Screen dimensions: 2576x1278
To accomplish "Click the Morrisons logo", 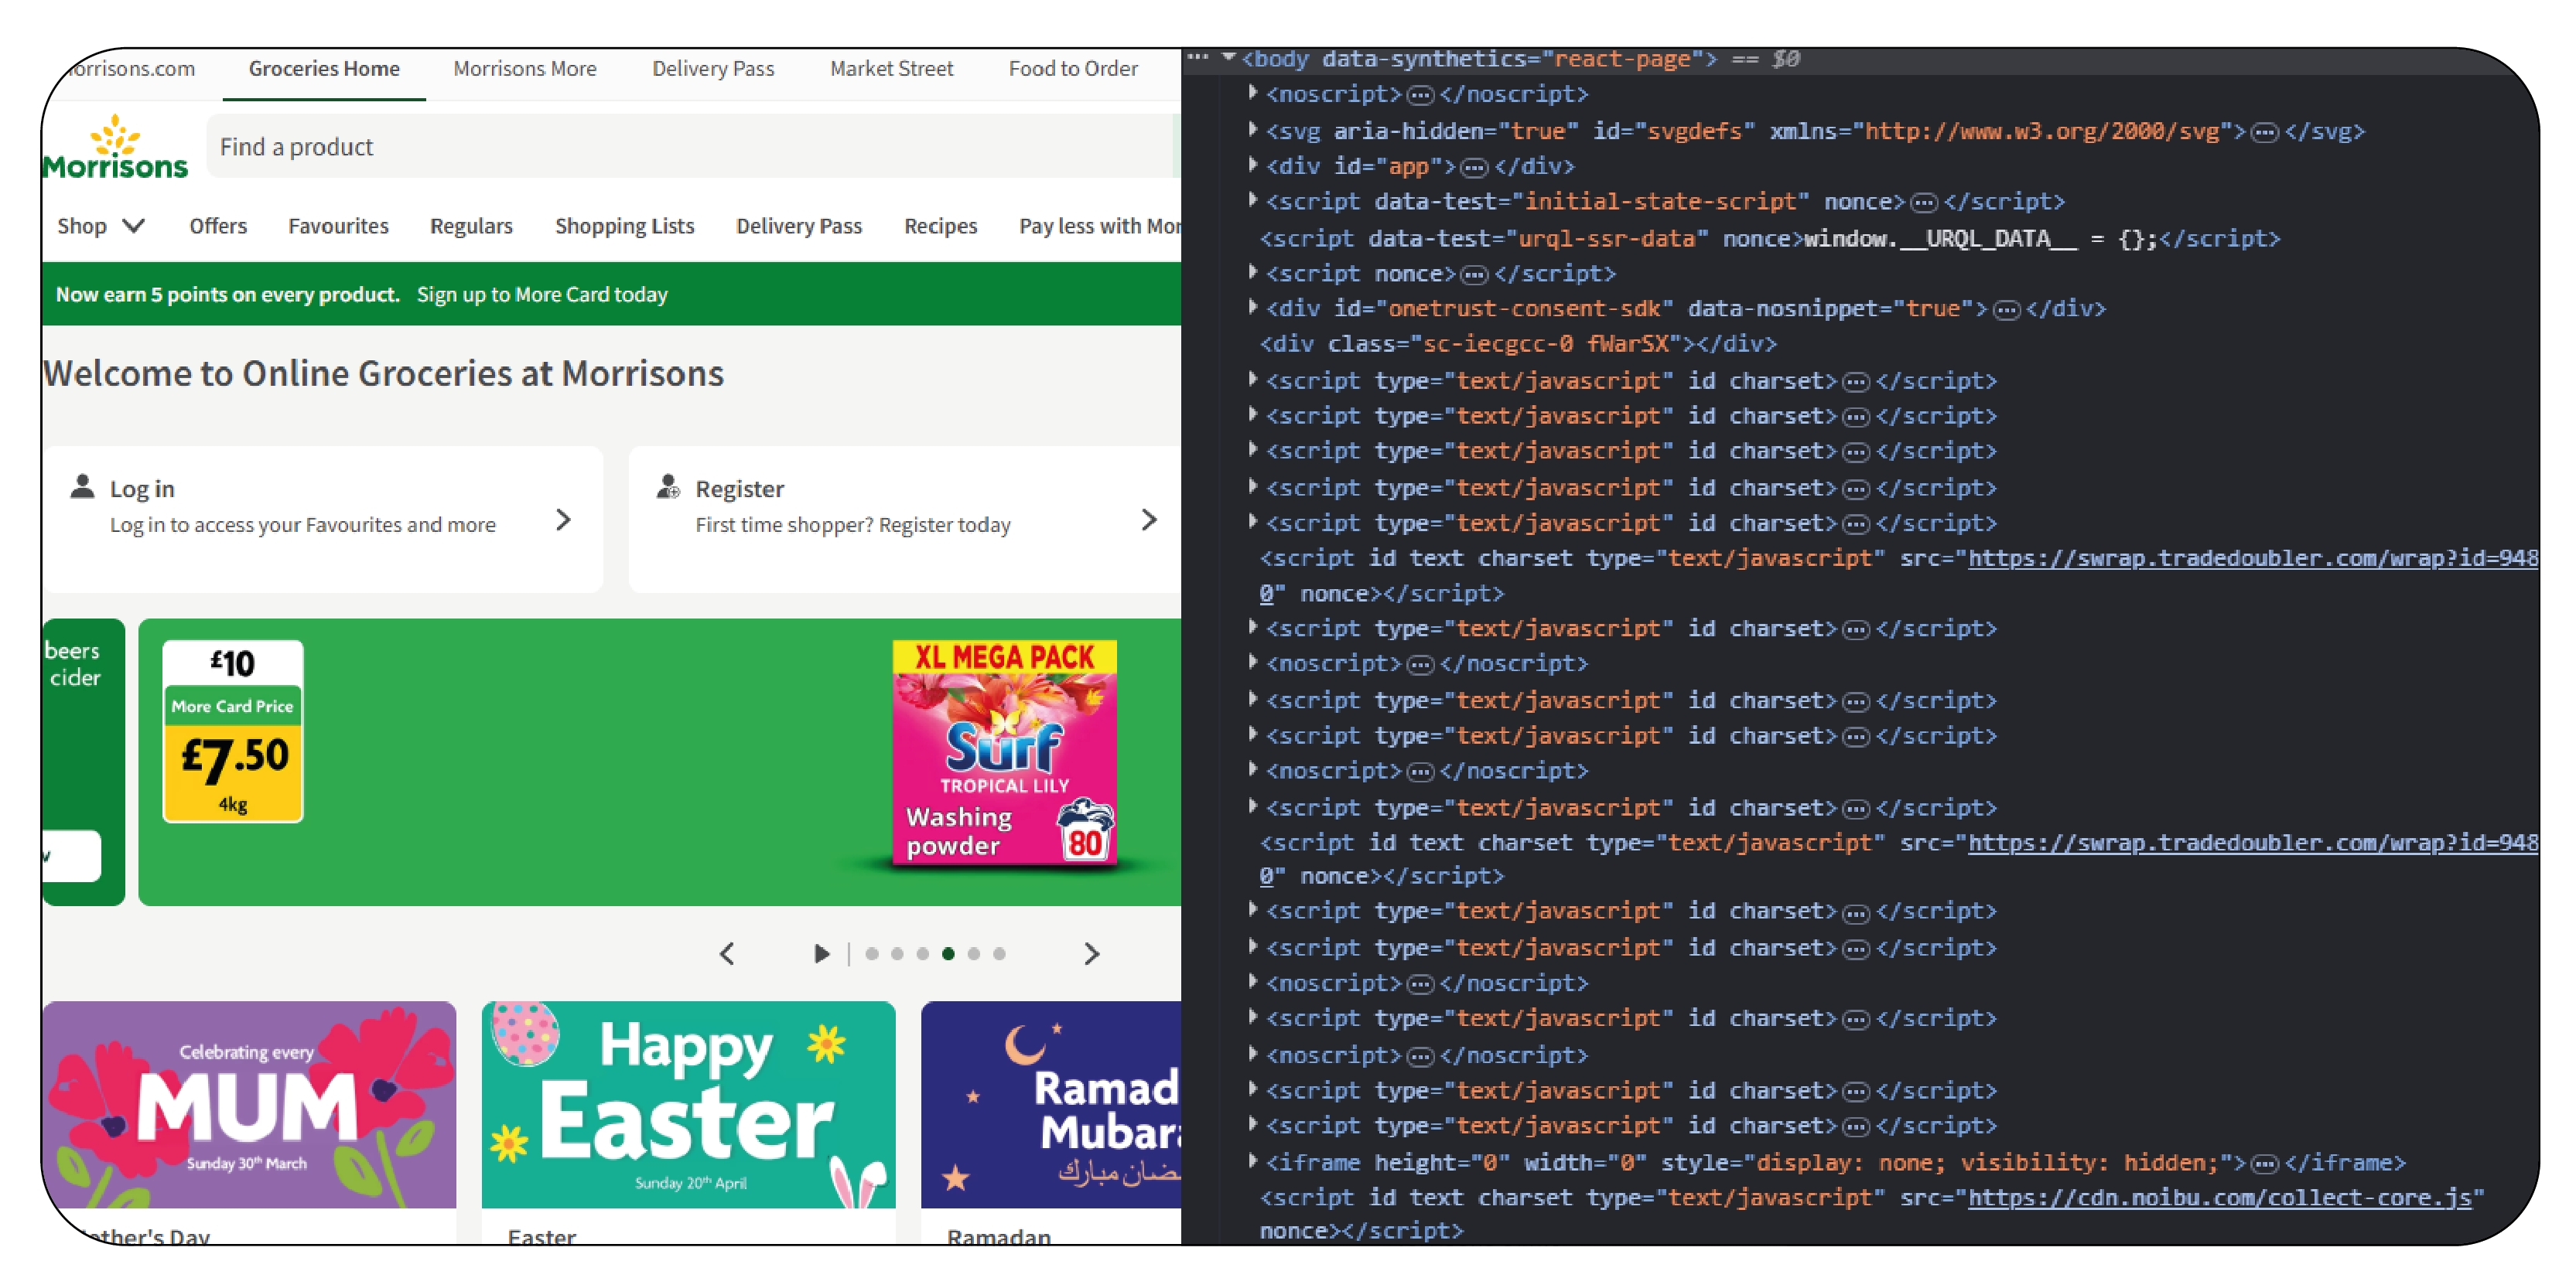I will 115,148.
